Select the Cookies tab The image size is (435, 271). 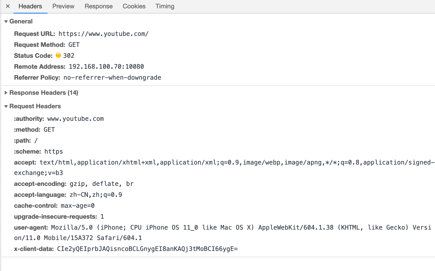coord(134,6)
